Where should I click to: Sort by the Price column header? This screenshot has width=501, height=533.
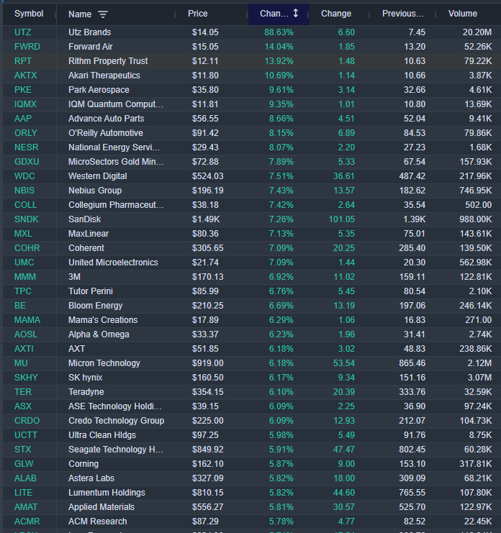pyautogui.click(x=198, y=14)
